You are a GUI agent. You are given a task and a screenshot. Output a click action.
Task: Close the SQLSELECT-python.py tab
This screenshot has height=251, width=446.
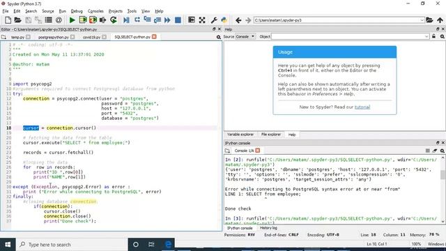[x=154, y=37]
